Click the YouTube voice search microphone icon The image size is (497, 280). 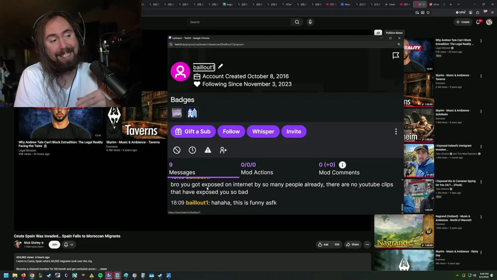click(310, 22)
